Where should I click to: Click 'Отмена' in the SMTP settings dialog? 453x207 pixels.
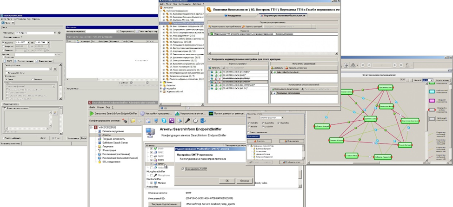click(245, 181)
